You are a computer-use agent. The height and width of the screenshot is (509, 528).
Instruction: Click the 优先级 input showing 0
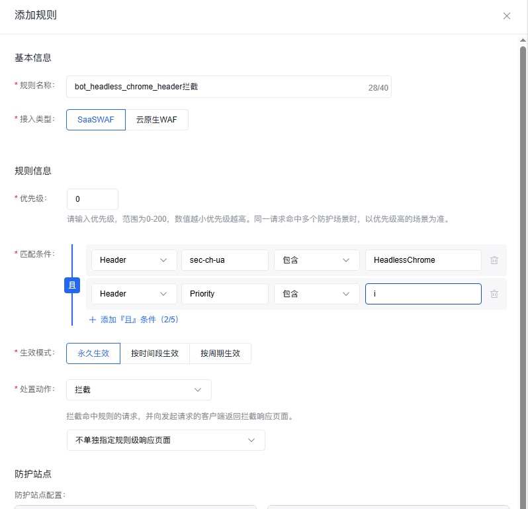(x=93, y=199)
